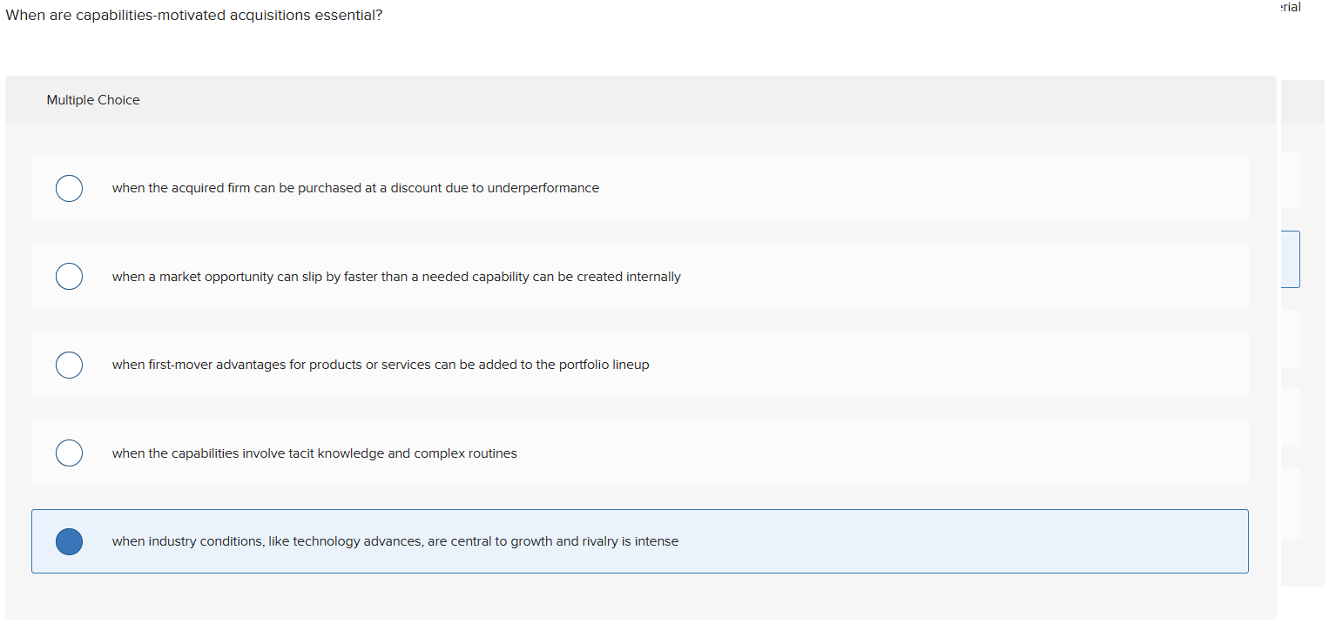The image size is (1329, 624).
Task: Select the first-mover advantages radio button
Action: pyautogui.click(x=69, y=365)
